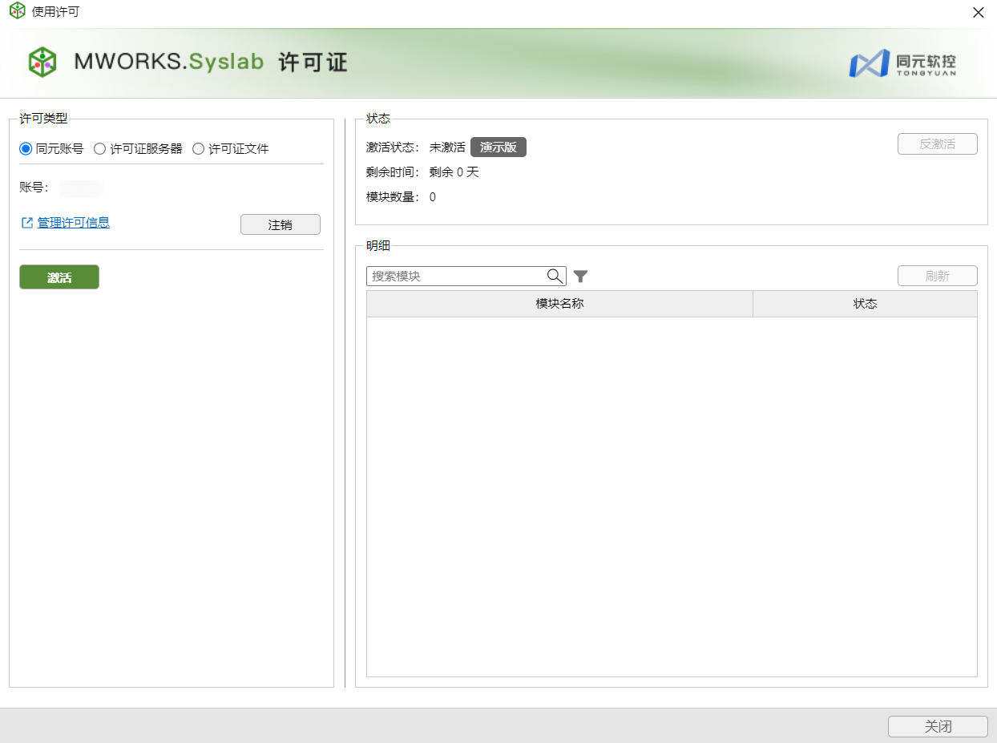
Task: Close the 使用许可 window
Action: [978, 13]
